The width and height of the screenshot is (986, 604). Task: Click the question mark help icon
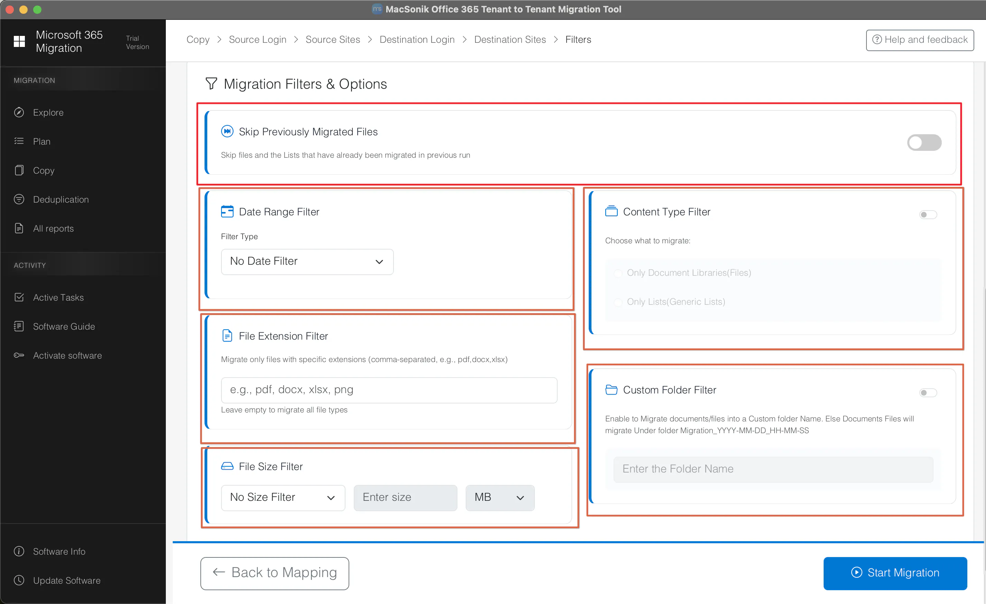(x=877, y=40)
